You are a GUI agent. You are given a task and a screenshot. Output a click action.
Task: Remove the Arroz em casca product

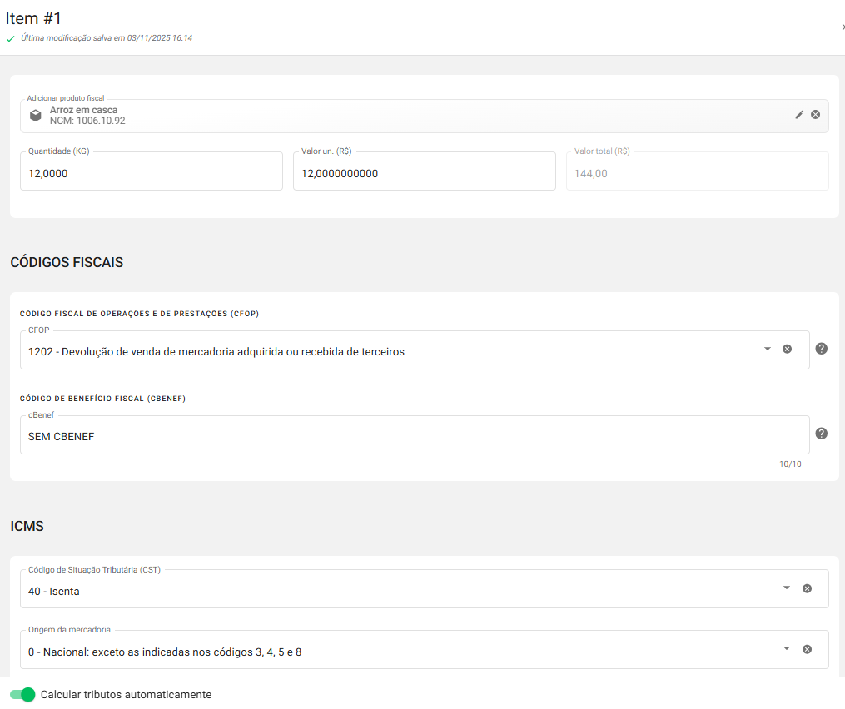[815, 115]
